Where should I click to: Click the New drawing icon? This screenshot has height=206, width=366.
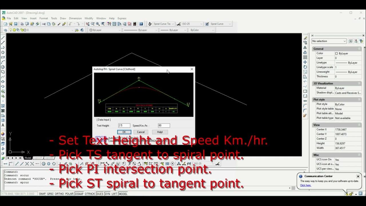pos(5,24)
